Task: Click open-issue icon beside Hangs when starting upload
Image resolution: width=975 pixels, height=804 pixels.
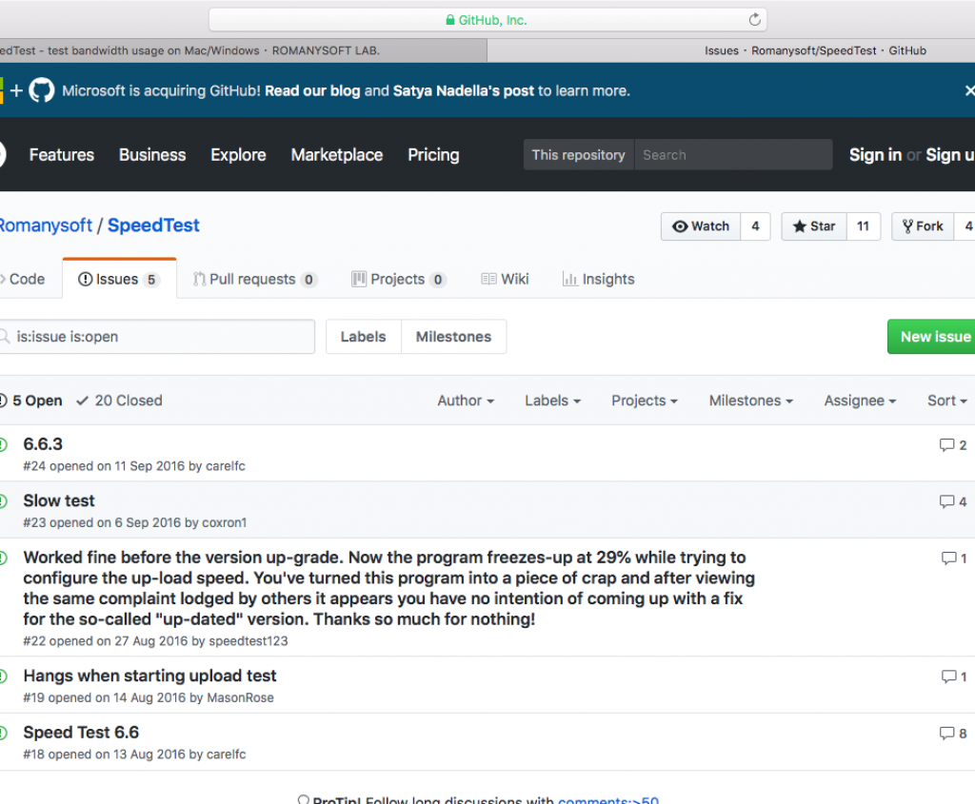Action: [3, 676]
